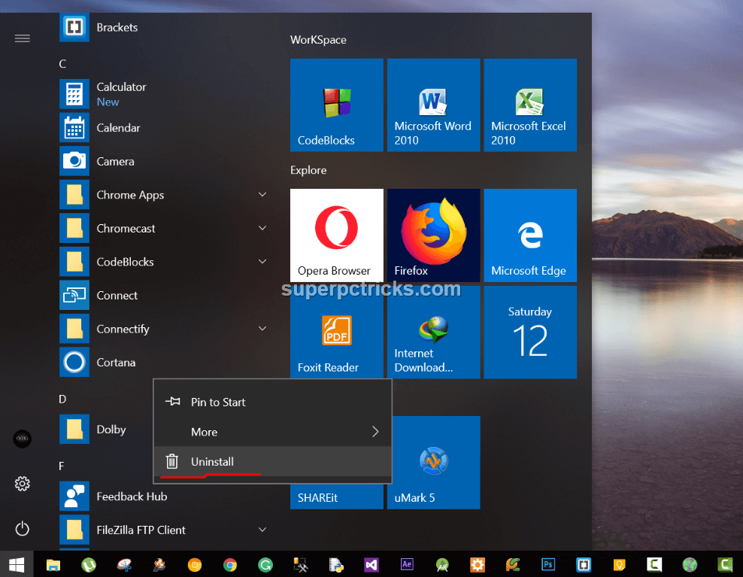Screen dimensions: 743x577
Task: Open the SHAREit tile
Action: pyautogui.click(x=336, y=497)
